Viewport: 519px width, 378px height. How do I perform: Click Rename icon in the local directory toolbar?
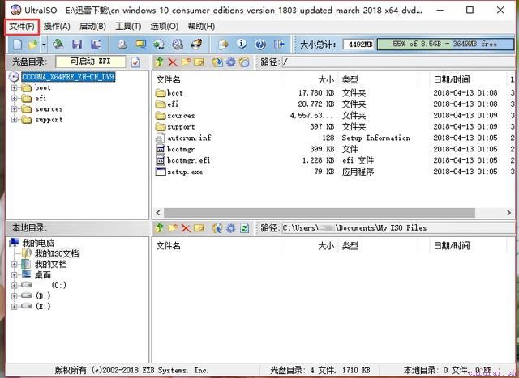coord(199,228)
